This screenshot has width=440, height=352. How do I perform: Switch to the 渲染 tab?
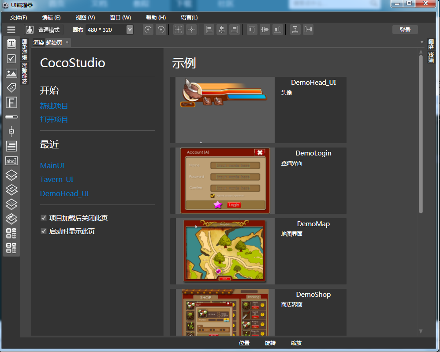tap(39, 42)
